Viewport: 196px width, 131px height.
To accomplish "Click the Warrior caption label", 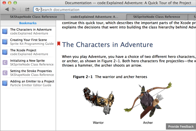I will tap(98, 123).
